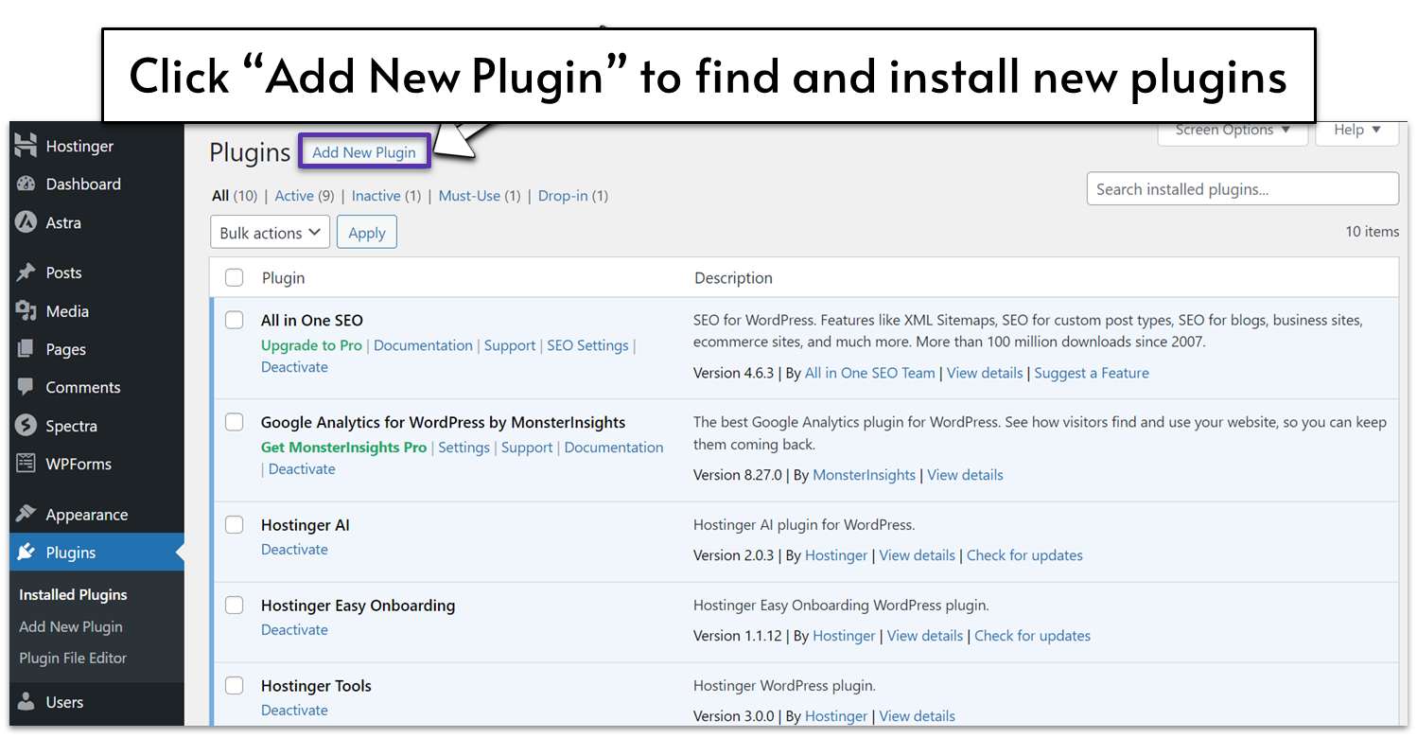Click the Media library icon

point(26,311)
